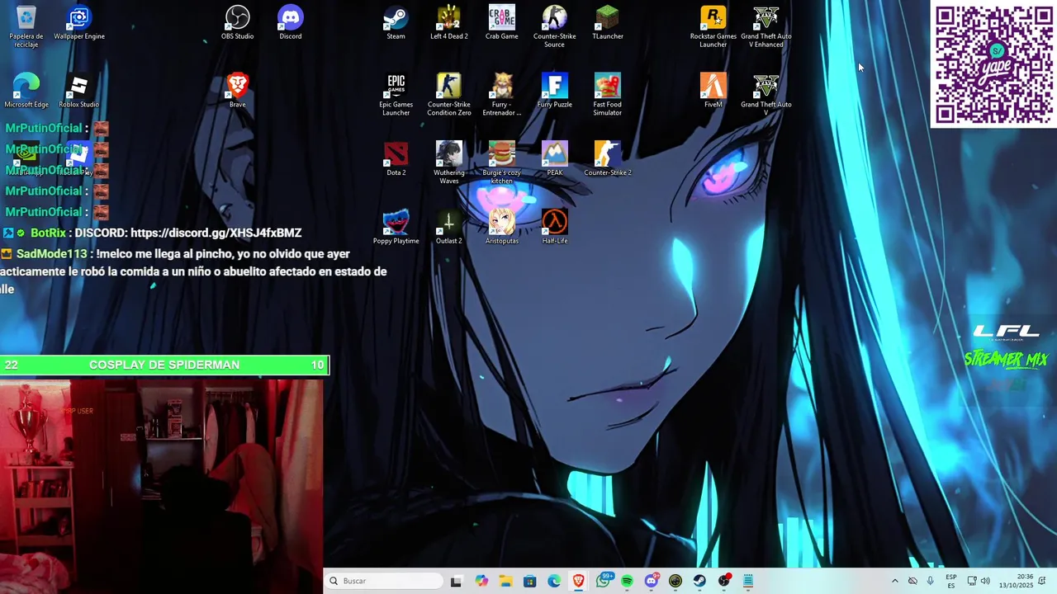
Task: Switch to Discord in the taskbar
Action: pyautogui.click(x=652, y=581)
